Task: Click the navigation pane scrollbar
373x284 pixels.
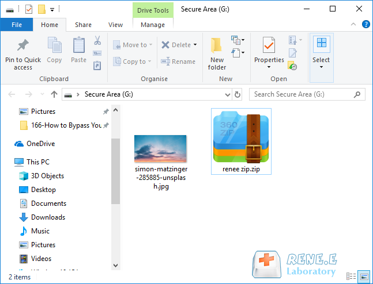Action: click(x=115, y=172)
